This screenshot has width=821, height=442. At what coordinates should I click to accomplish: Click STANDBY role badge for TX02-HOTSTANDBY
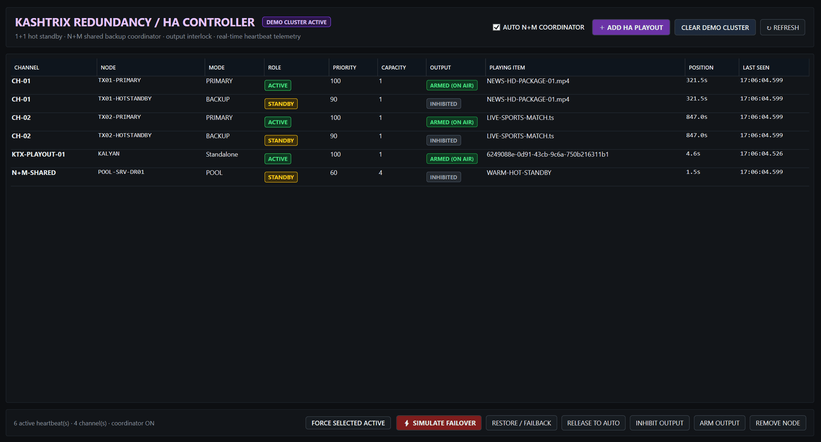tap(281, 141)
